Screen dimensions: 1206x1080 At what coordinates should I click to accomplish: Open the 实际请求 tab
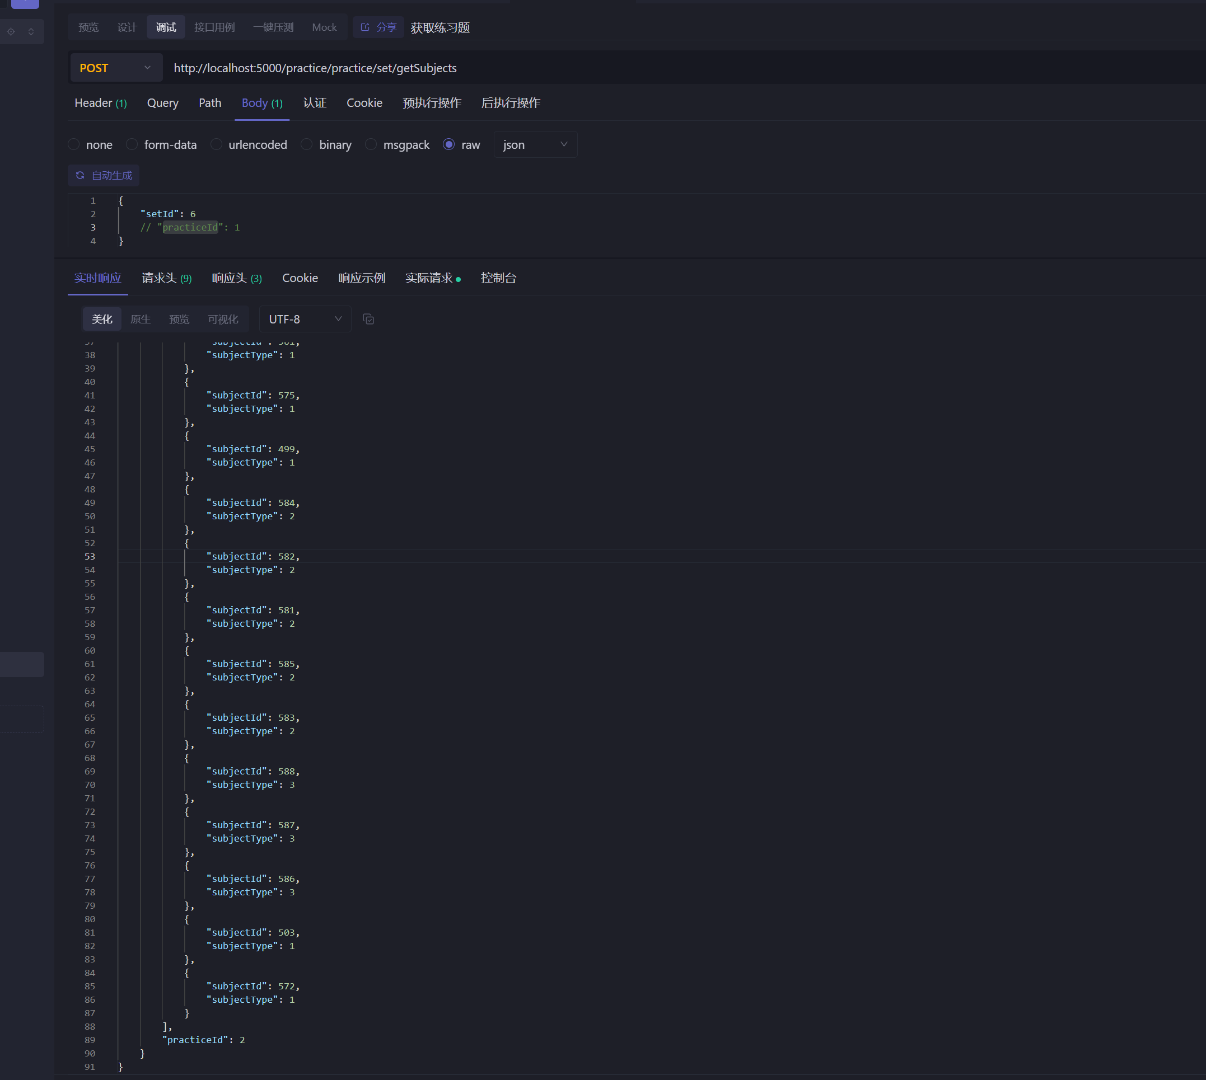(433, 278)
